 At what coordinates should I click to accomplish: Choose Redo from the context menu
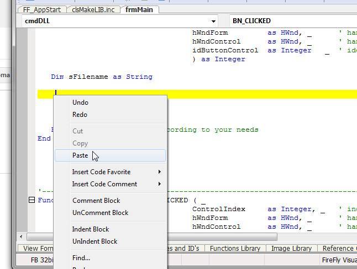[x=80, y=115]
